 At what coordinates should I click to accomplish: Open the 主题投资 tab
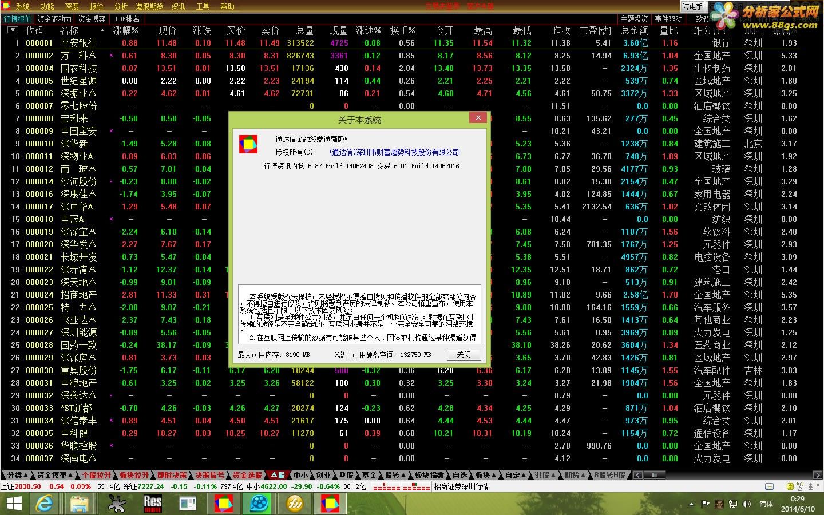[x=635, y=19]
